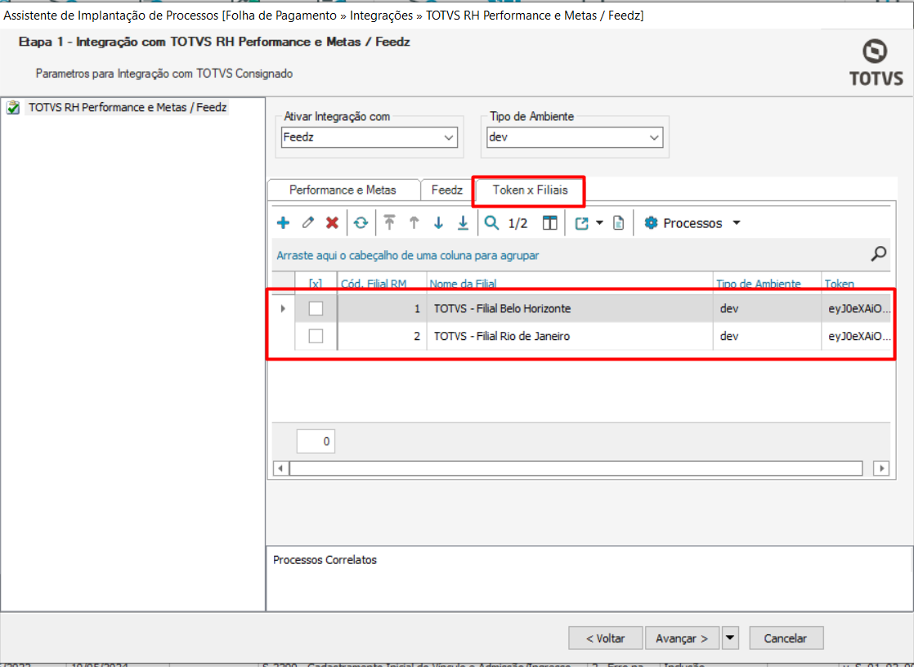Screen dimensions: 914x667
Task: Switch to the Feedz tab
Action: click(447, 190)
